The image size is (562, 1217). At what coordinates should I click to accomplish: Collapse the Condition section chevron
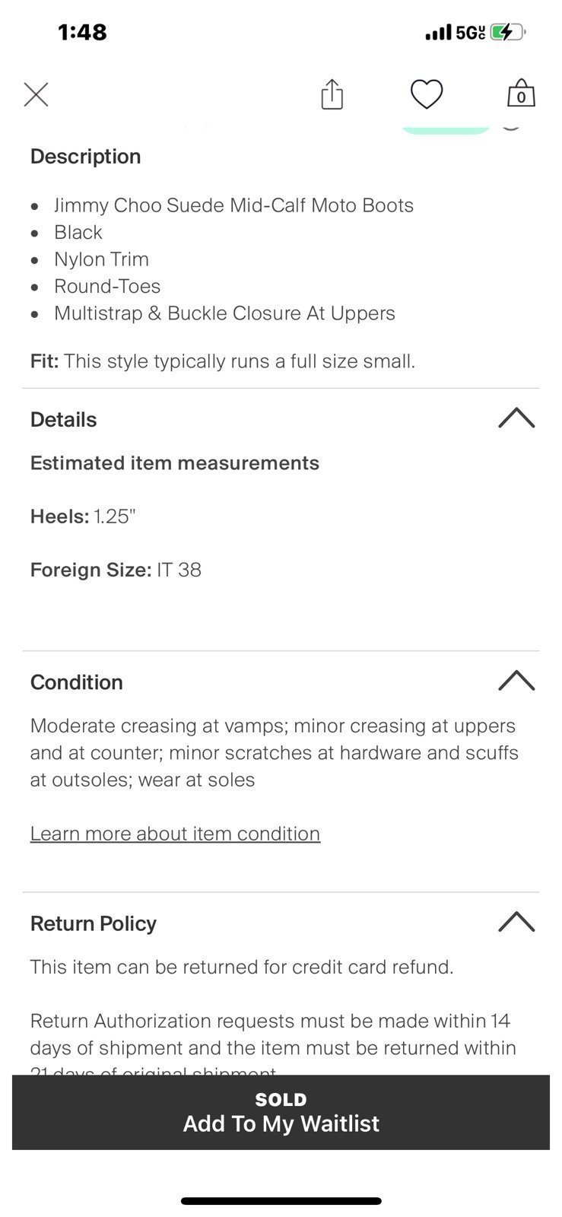(516, 681)
